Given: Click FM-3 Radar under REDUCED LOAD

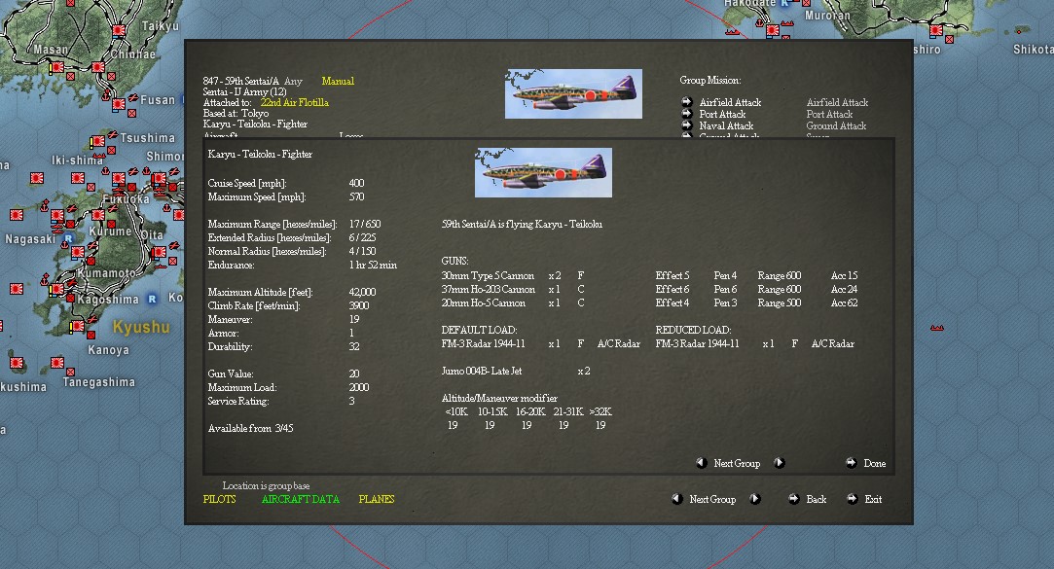Looking at the screenshot, I should point(697,344).
